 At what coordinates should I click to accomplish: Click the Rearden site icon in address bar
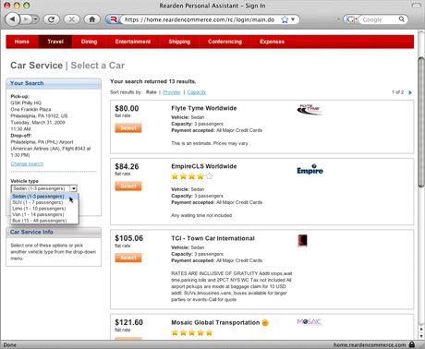(x=114, y=19)
